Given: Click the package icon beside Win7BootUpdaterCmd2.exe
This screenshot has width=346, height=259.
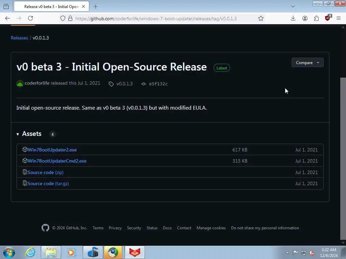Looking at the screenshot, I should (25, 161).
